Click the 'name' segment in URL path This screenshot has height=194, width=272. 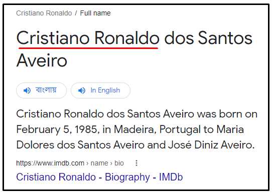pos(99,163)
